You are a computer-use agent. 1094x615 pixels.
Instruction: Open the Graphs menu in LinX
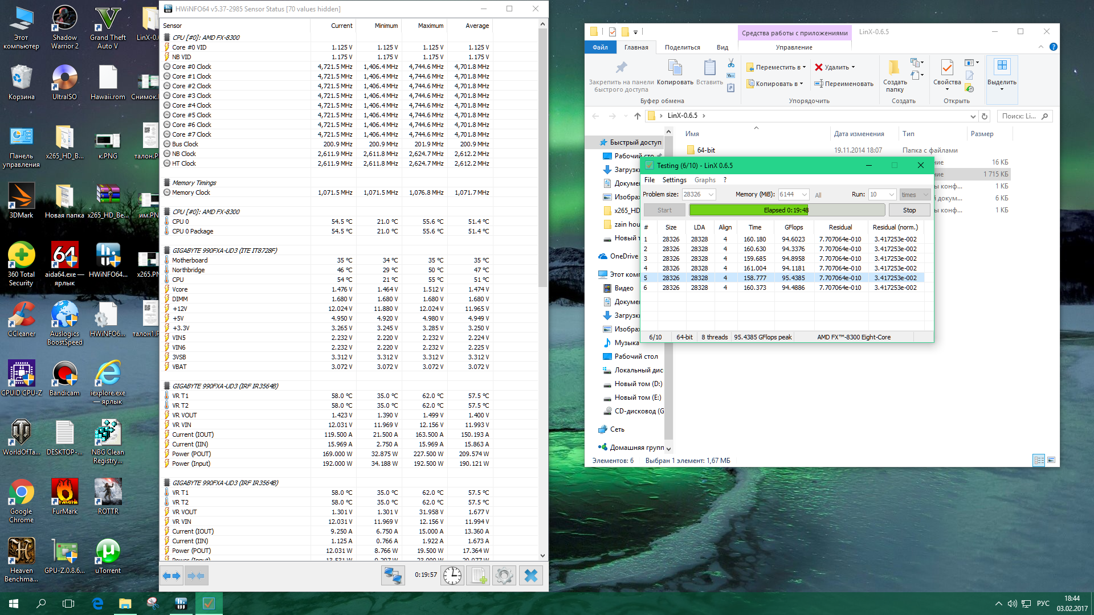[x=704, y=180]
